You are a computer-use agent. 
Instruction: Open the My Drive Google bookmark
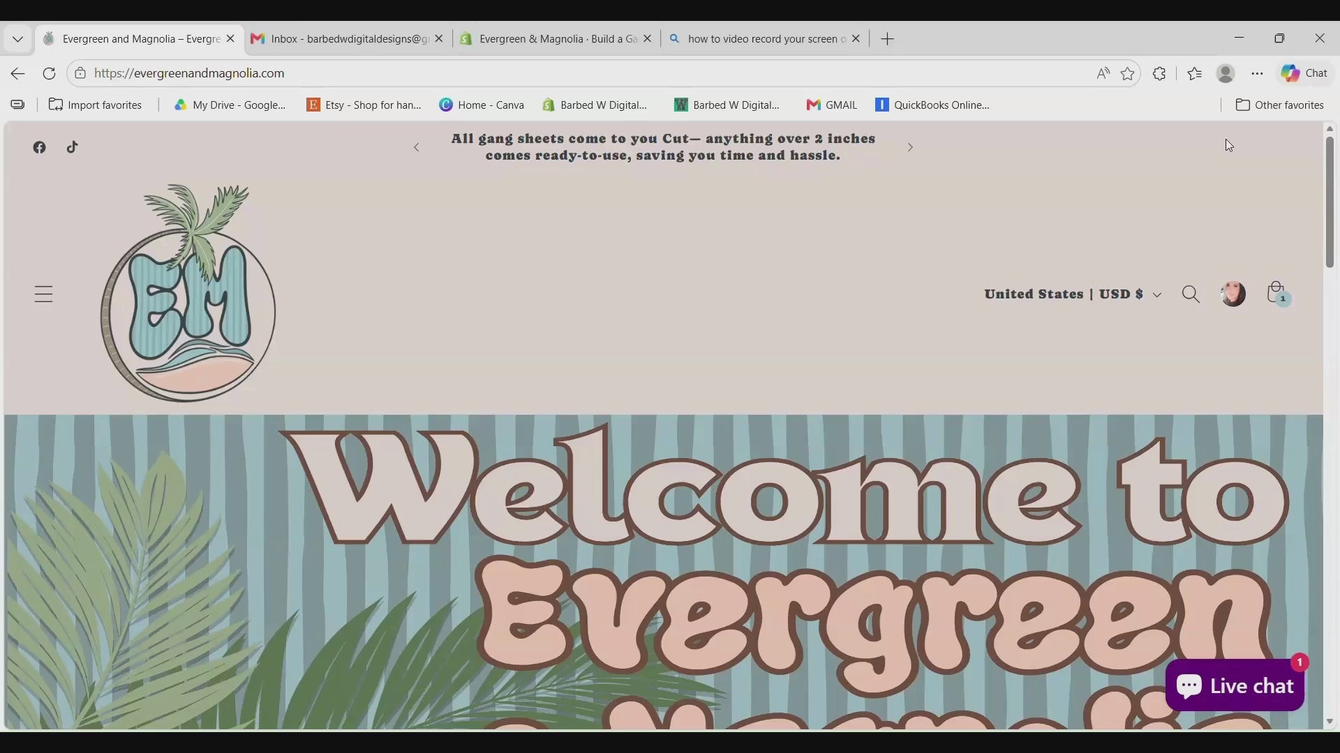(230, 105)
